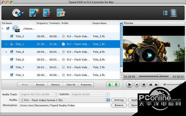Uncheck the Title_1 checkbox
This screenshot has width=186, height=116.
(x=12, y=44)
